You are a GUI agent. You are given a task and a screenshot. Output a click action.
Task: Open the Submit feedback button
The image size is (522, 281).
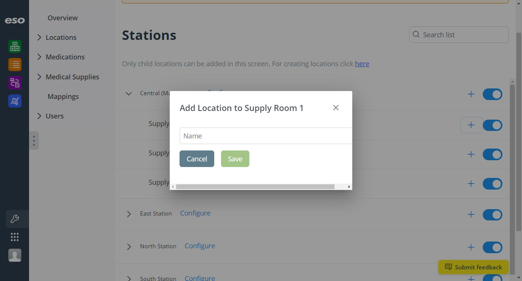(x=473, y=267)
